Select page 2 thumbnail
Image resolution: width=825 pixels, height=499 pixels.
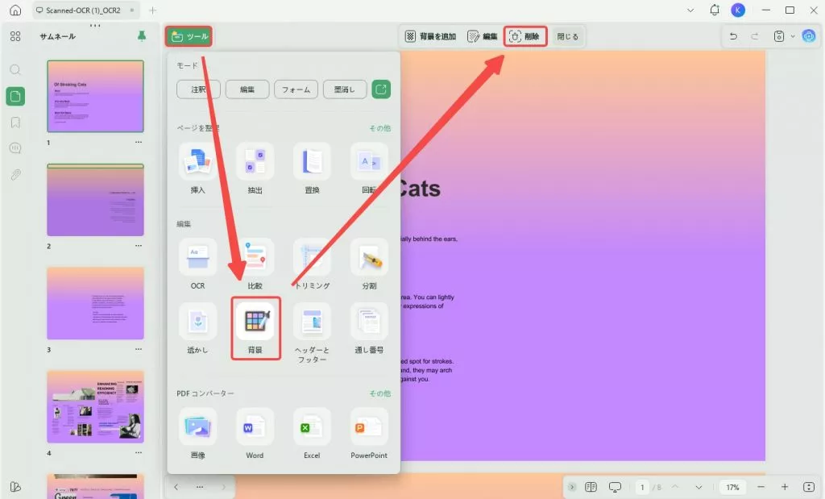pyautogui.click(x=95, y=200)
